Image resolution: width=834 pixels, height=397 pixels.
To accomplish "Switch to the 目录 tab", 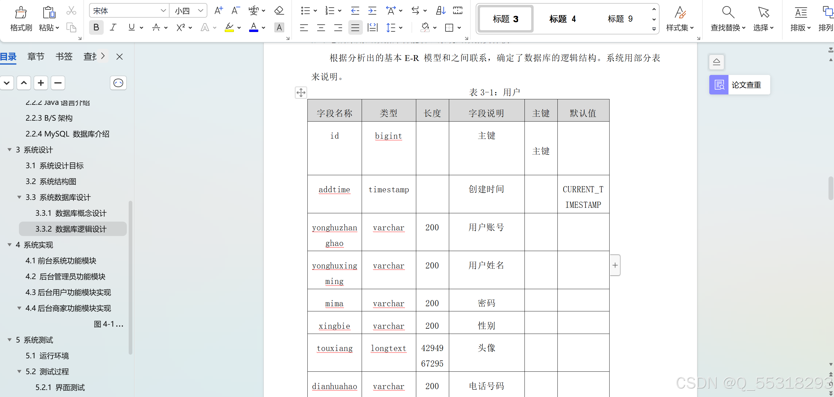I will coord(8,57).
